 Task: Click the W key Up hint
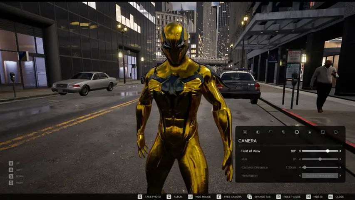point(11,163)
